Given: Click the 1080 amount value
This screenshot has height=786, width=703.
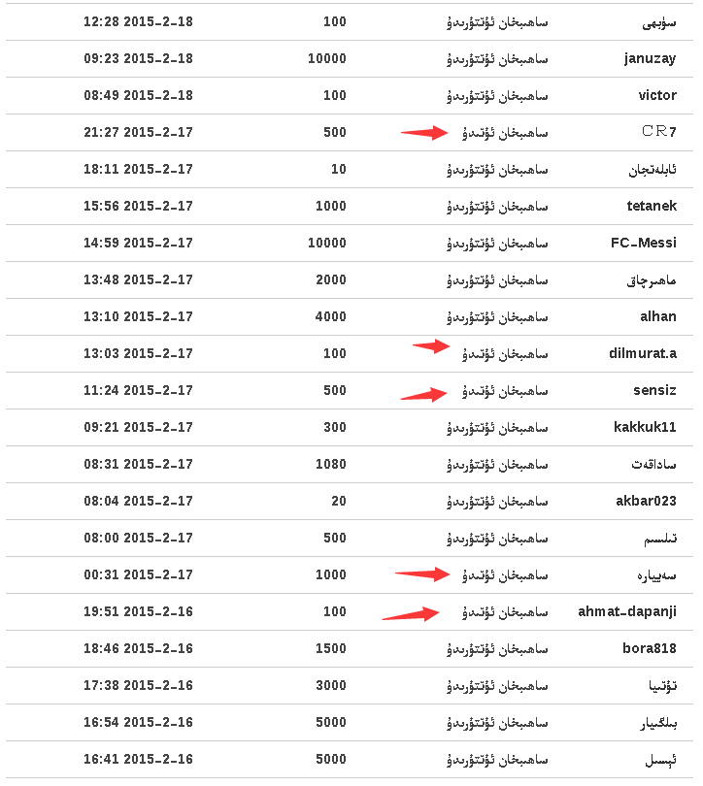Looking at the screenshot, I should [x=331, y=464].
